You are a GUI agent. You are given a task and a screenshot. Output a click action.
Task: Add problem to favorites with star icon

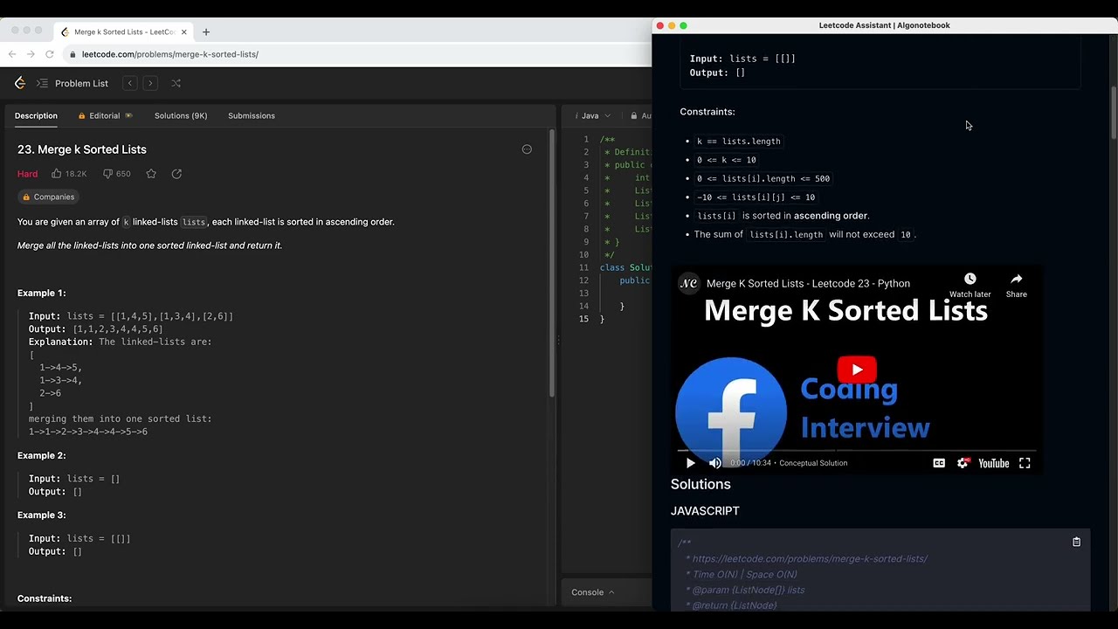[x=151, y=174]
